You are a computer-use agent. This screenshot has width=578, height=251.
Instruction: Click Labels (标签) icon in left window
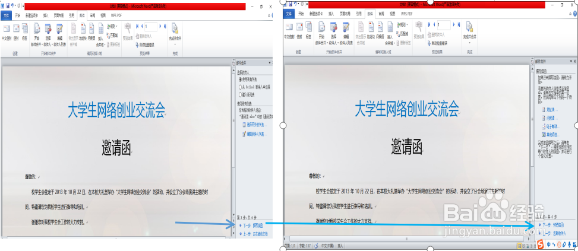point(25,31)
